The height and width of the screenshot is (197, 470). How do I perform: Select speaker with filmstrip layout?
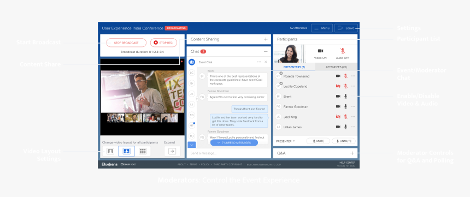[x=126, y=151]
